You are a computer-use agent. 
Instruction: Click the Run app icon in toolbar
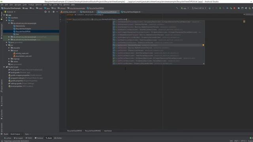click(x=210, y=8)
